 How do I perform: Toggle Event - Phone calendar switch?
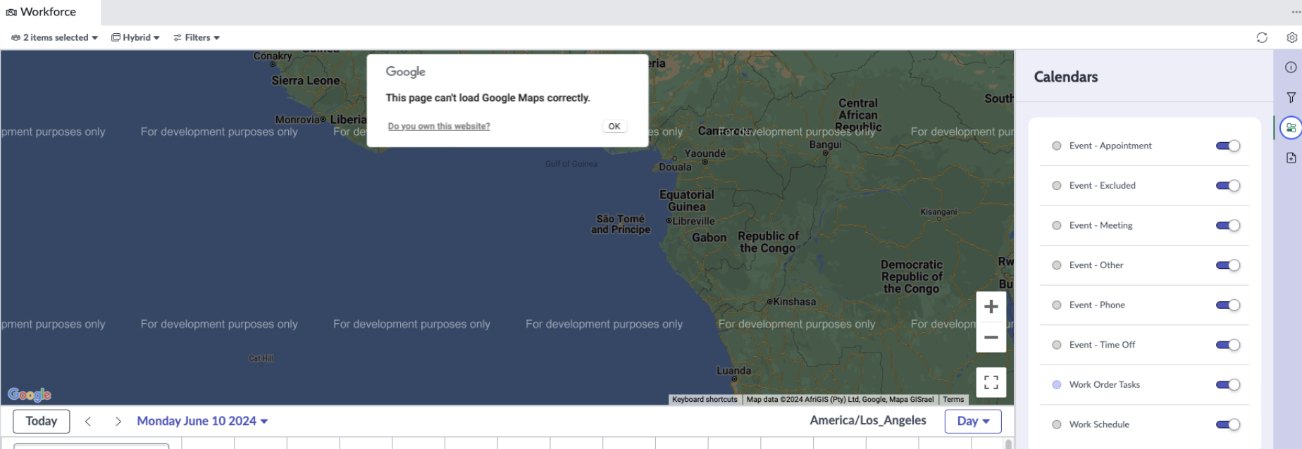(x=1228, y=305)
